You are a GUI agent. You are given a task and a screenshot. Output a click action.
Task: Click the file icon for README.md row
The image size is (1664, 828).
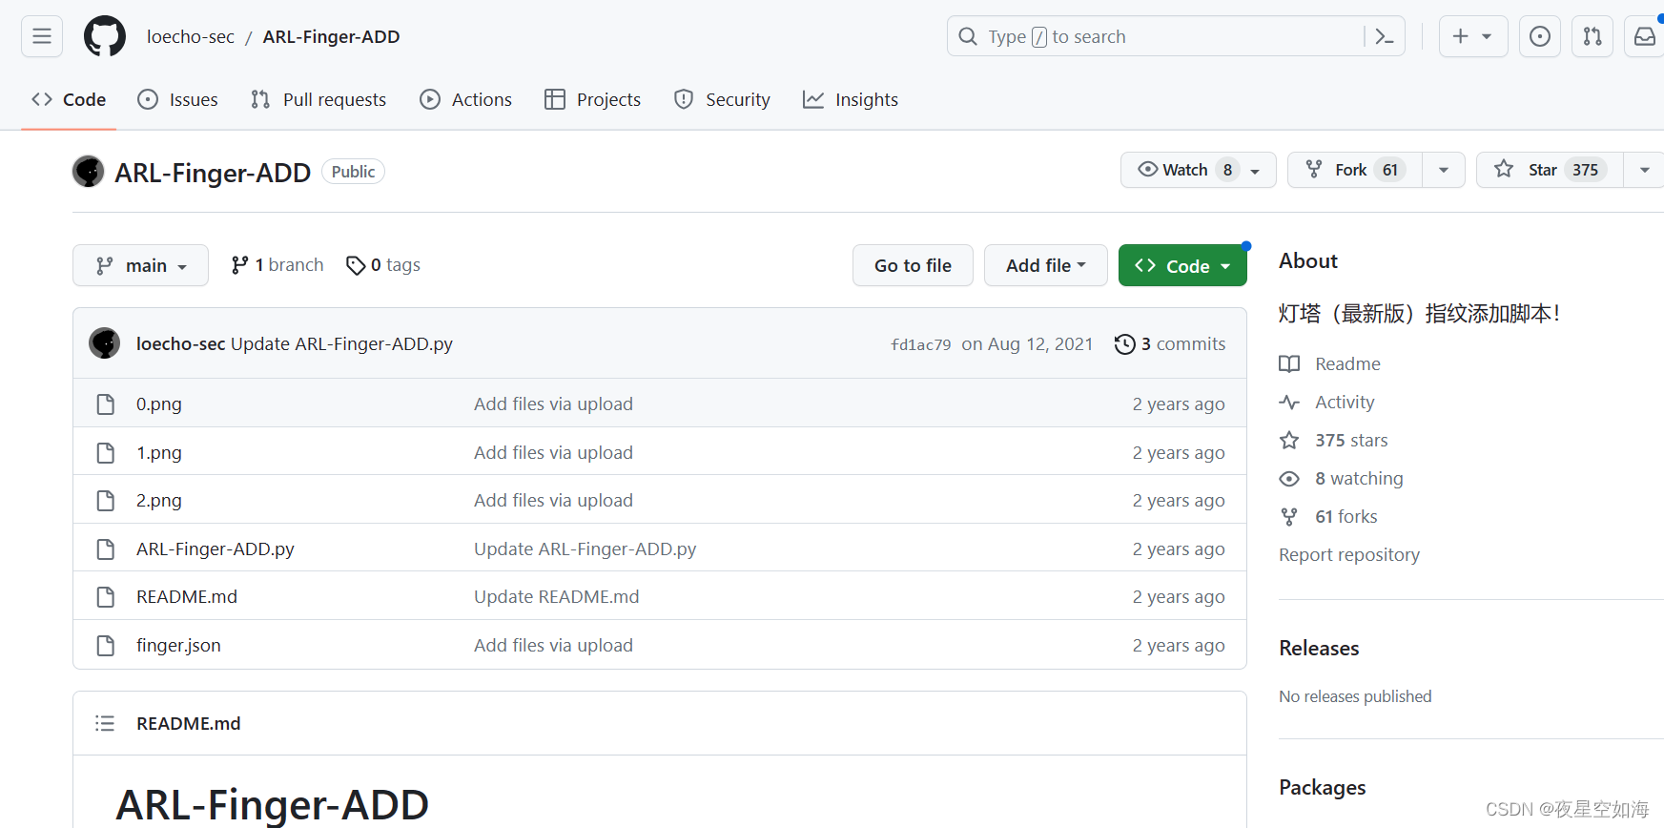[106, 597]
